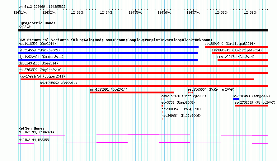Click the right arrowhead on the coordinate ruler
Viewport: 277px width, 161px height.
(267, 10)
